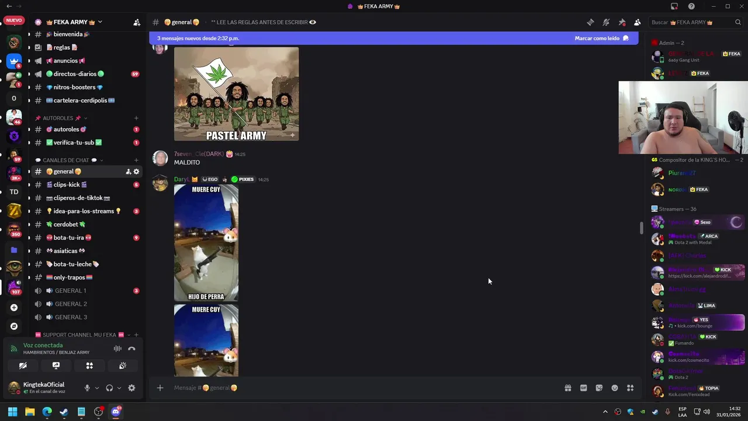The height and width of the screenshot is (421, 748).
Task: Toggle channel notification mute bell
Action: [606, 22]
